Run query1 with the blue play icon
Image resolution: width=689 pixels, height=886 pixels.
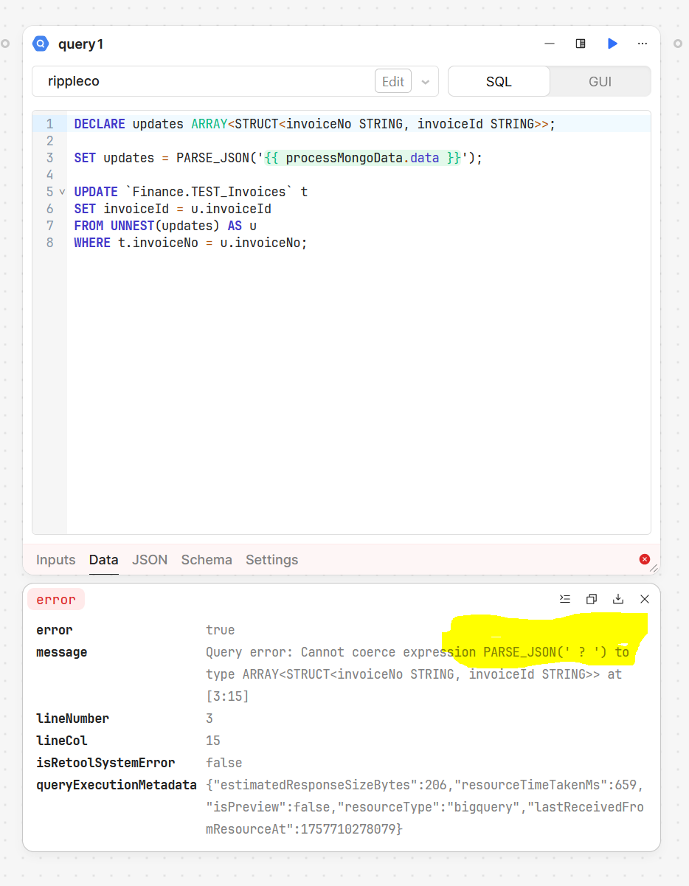(x=612, y=44)
